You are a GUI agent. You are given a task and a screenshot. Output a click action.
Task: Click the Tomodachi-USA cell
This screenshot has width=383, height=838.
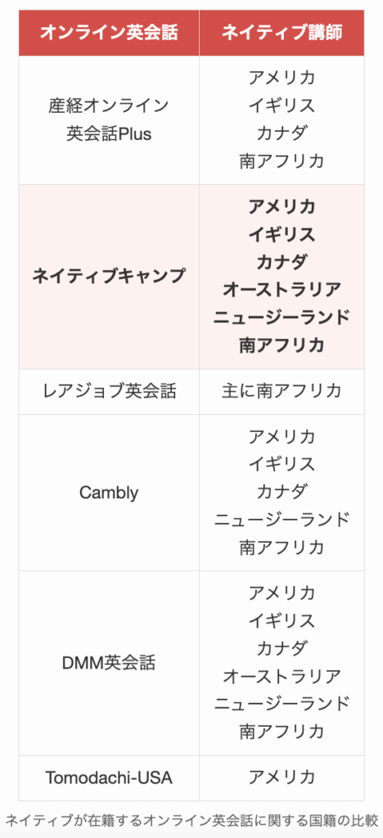109,778
